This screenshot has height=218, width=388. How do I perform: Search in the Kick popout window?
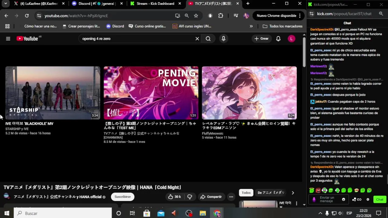coord(381,14)
